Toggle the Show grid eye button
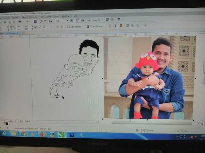Viewport: 205px width, 153px height. click(83, 20)
